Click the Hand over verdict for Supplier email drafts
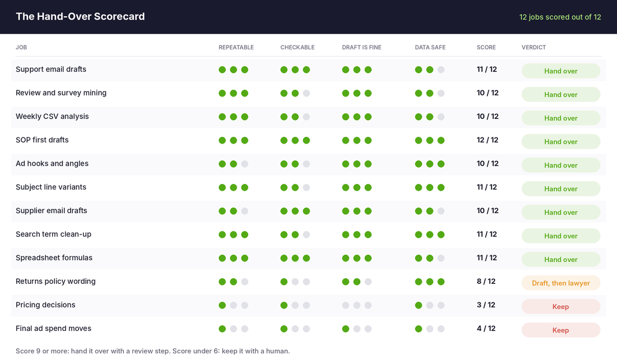 (561, 212)
